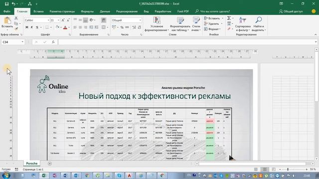Collapse the ribbon with the up chevron
This screenshot has height=179, width=319.
[x=316, y=35]
